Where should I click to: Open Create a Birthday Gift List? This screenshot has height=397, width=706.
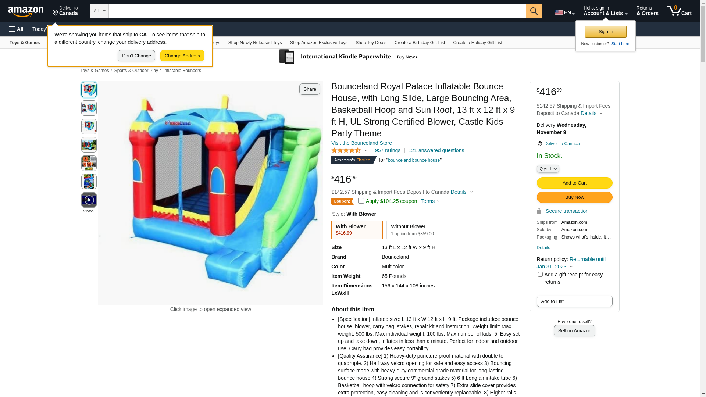click(x=420, y=43)
